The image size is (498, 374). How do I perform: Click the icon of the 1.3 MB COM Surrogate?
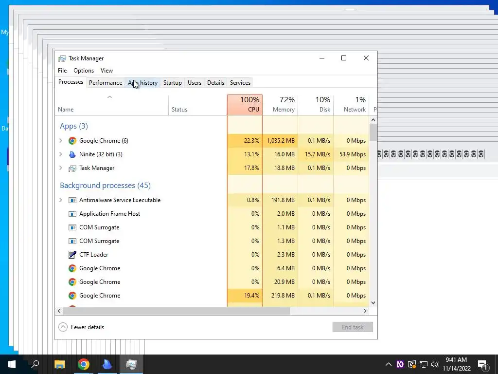[x=72, y=241]
